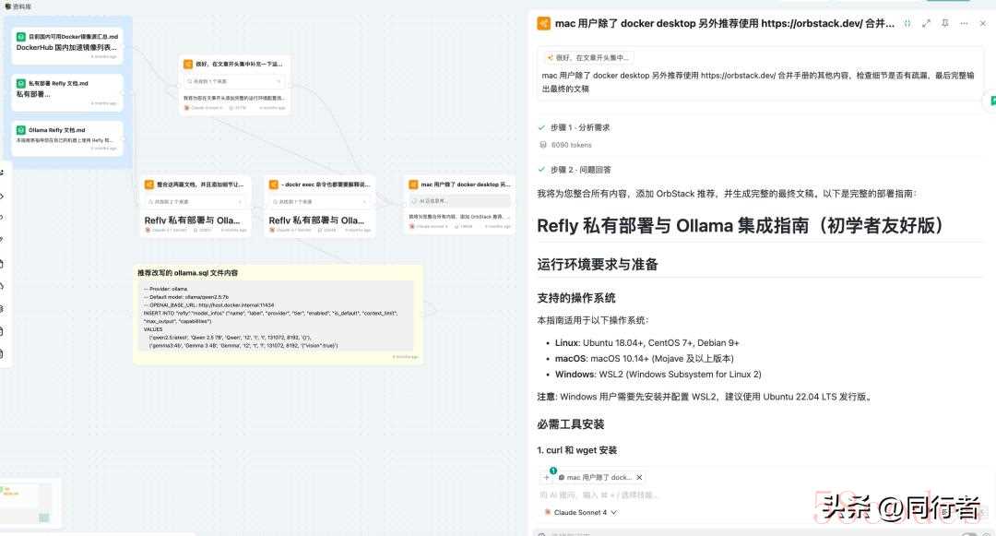Screen dimensions: 996x536
Task: Select the 很好，在文章开头集中补充 skill node
Action: [235, 85]
